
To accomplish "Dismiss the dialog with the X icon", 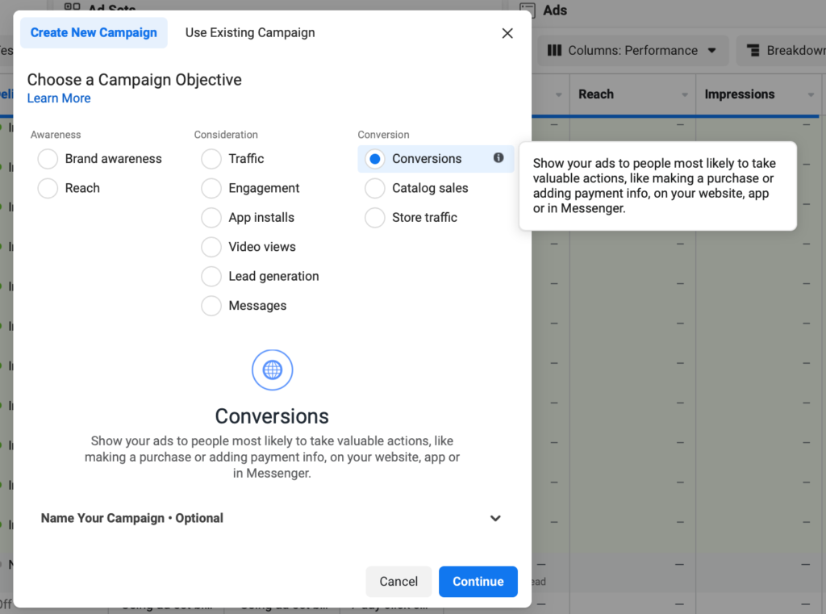I will pyautogui.click(x=507, y=33).
